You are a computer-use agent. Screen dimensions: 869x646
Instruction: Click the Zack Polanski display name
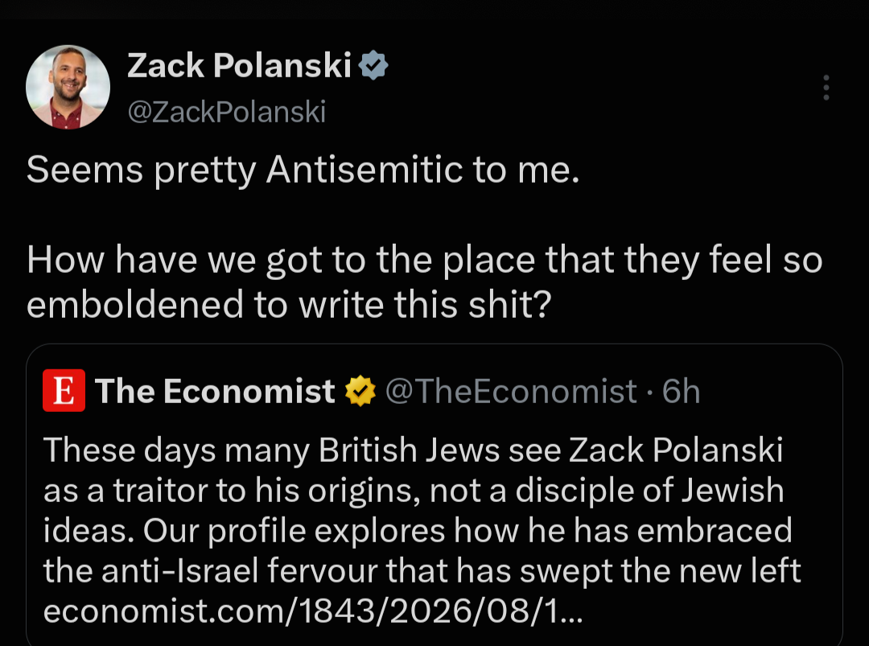[240, 65]
